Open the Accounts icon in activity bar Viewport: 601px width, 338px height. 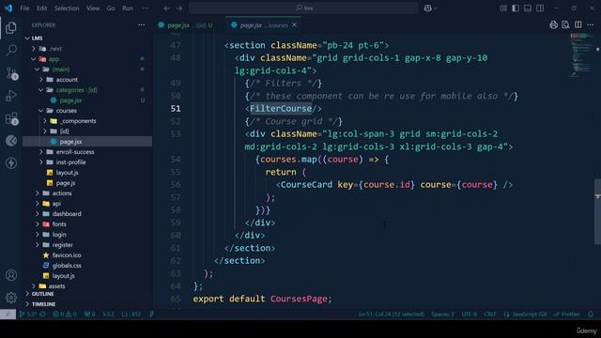(11, 275)
